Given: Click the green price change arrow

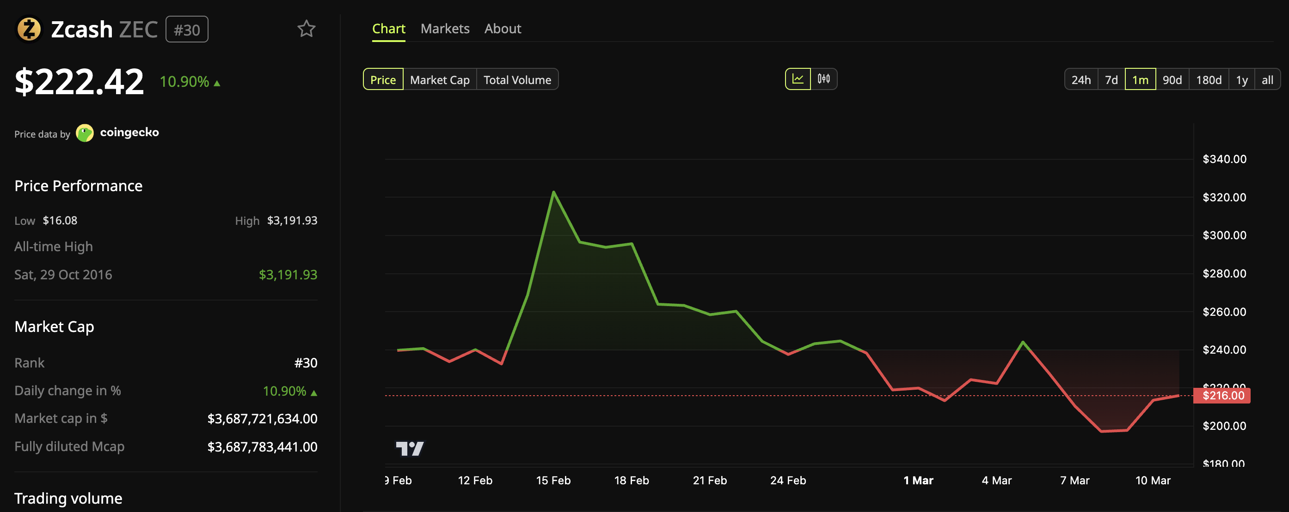Looking at the screenshot, I should coord(217,83).
